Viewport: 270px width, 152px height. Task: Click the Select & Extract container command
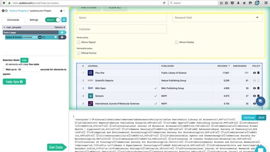pos(32,37)
